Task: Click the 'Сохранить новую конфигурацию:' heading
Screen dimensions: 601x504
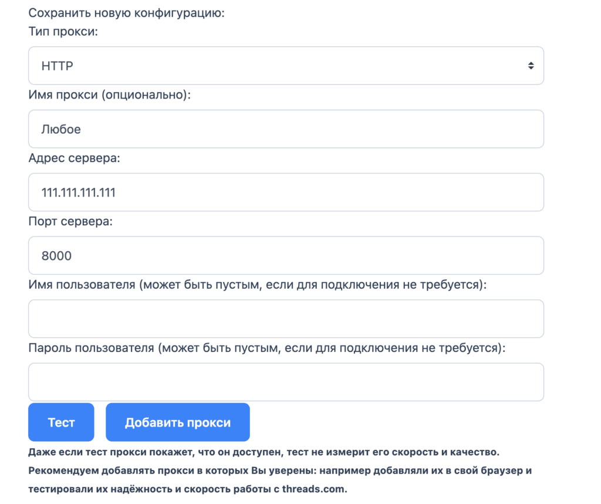Action: pos(126,12)
